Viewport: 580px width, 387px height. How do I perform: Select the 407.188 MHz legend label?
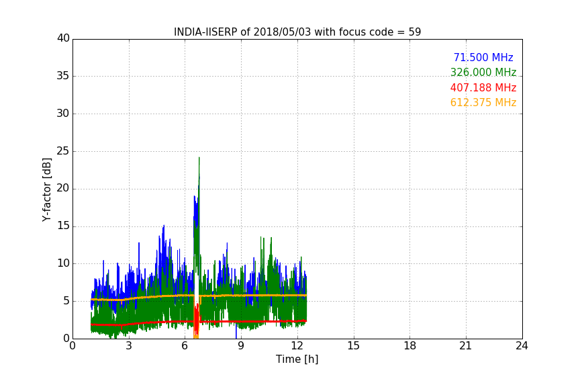483,87
